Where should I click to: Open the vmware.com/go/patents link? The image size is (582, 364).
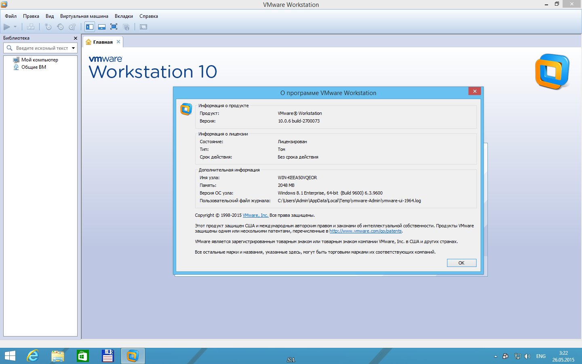(365, 231)
